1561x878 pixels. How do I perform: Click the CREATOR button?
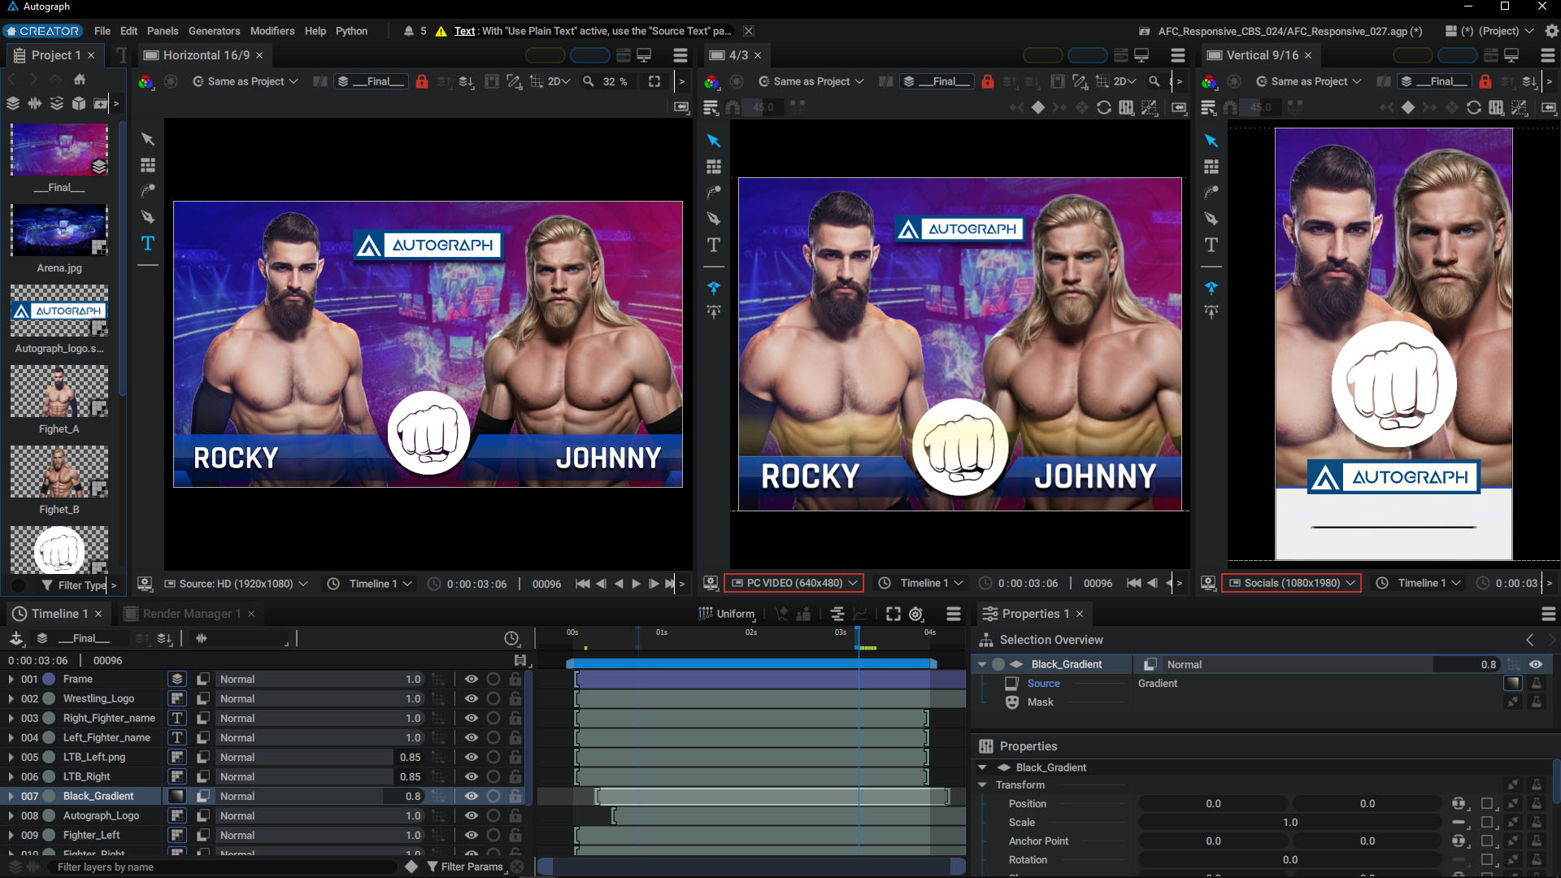(42, 31)
